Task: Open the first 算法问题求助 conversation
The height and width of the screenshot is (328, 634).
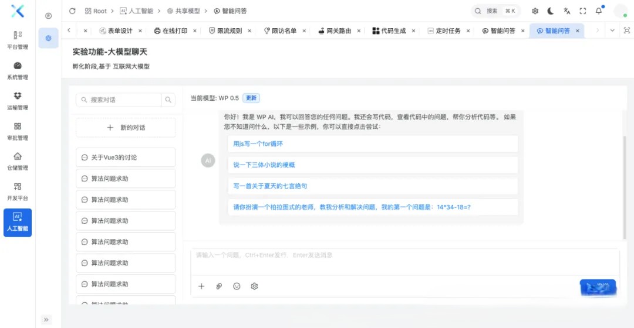Action: 126,178
